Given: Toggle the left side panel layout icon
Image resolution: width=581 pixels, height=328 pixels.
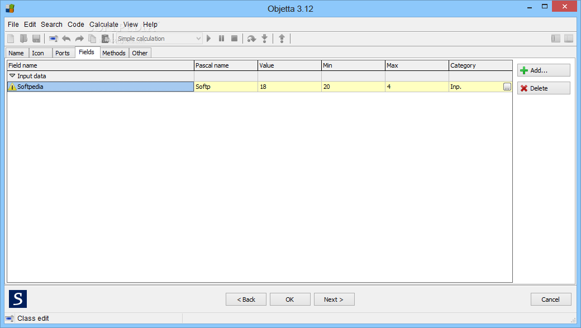Looking at the screenshot, I should click(556, 39).
